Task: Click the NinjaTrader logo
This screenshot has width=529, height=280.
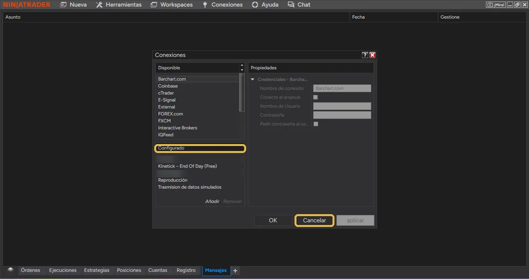Action: tap(26, 5)
